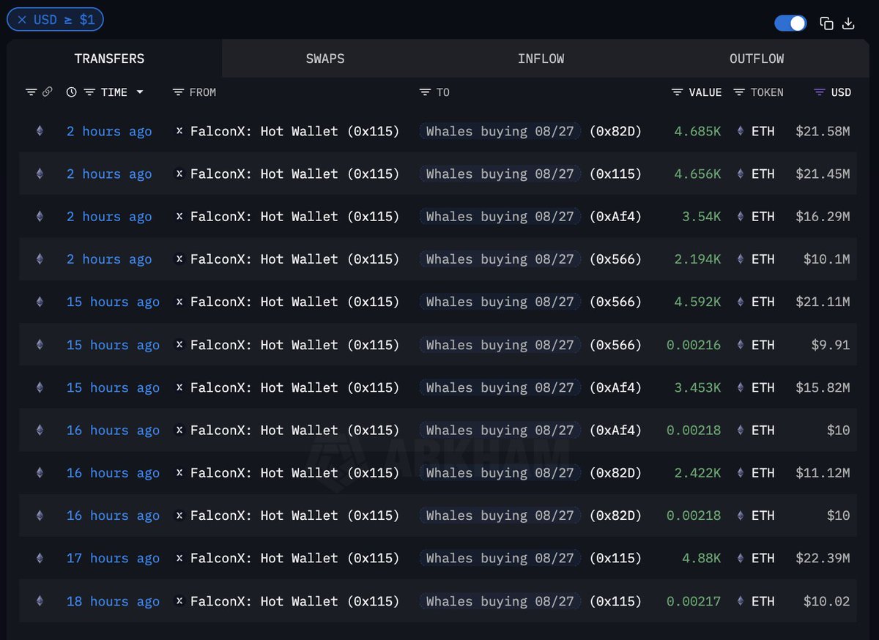
Task: Open the TIME column filter icon
Action: (89, 92)
